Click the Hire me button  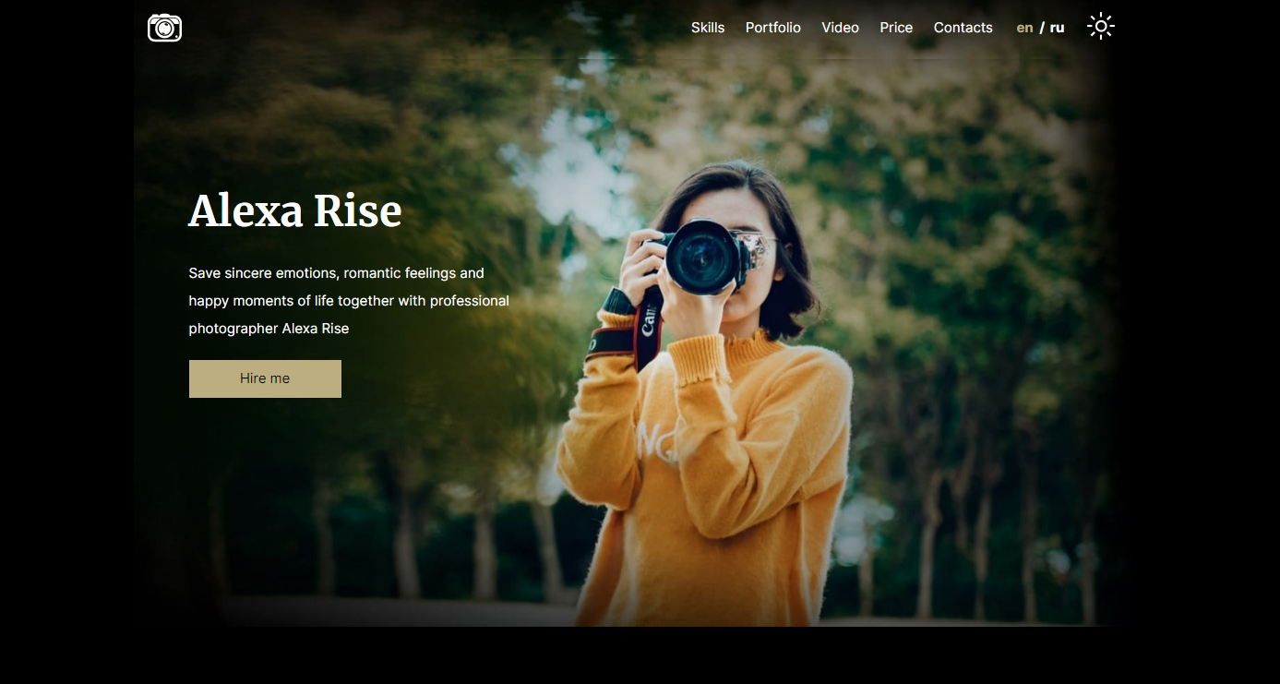(x=265, y=378)
